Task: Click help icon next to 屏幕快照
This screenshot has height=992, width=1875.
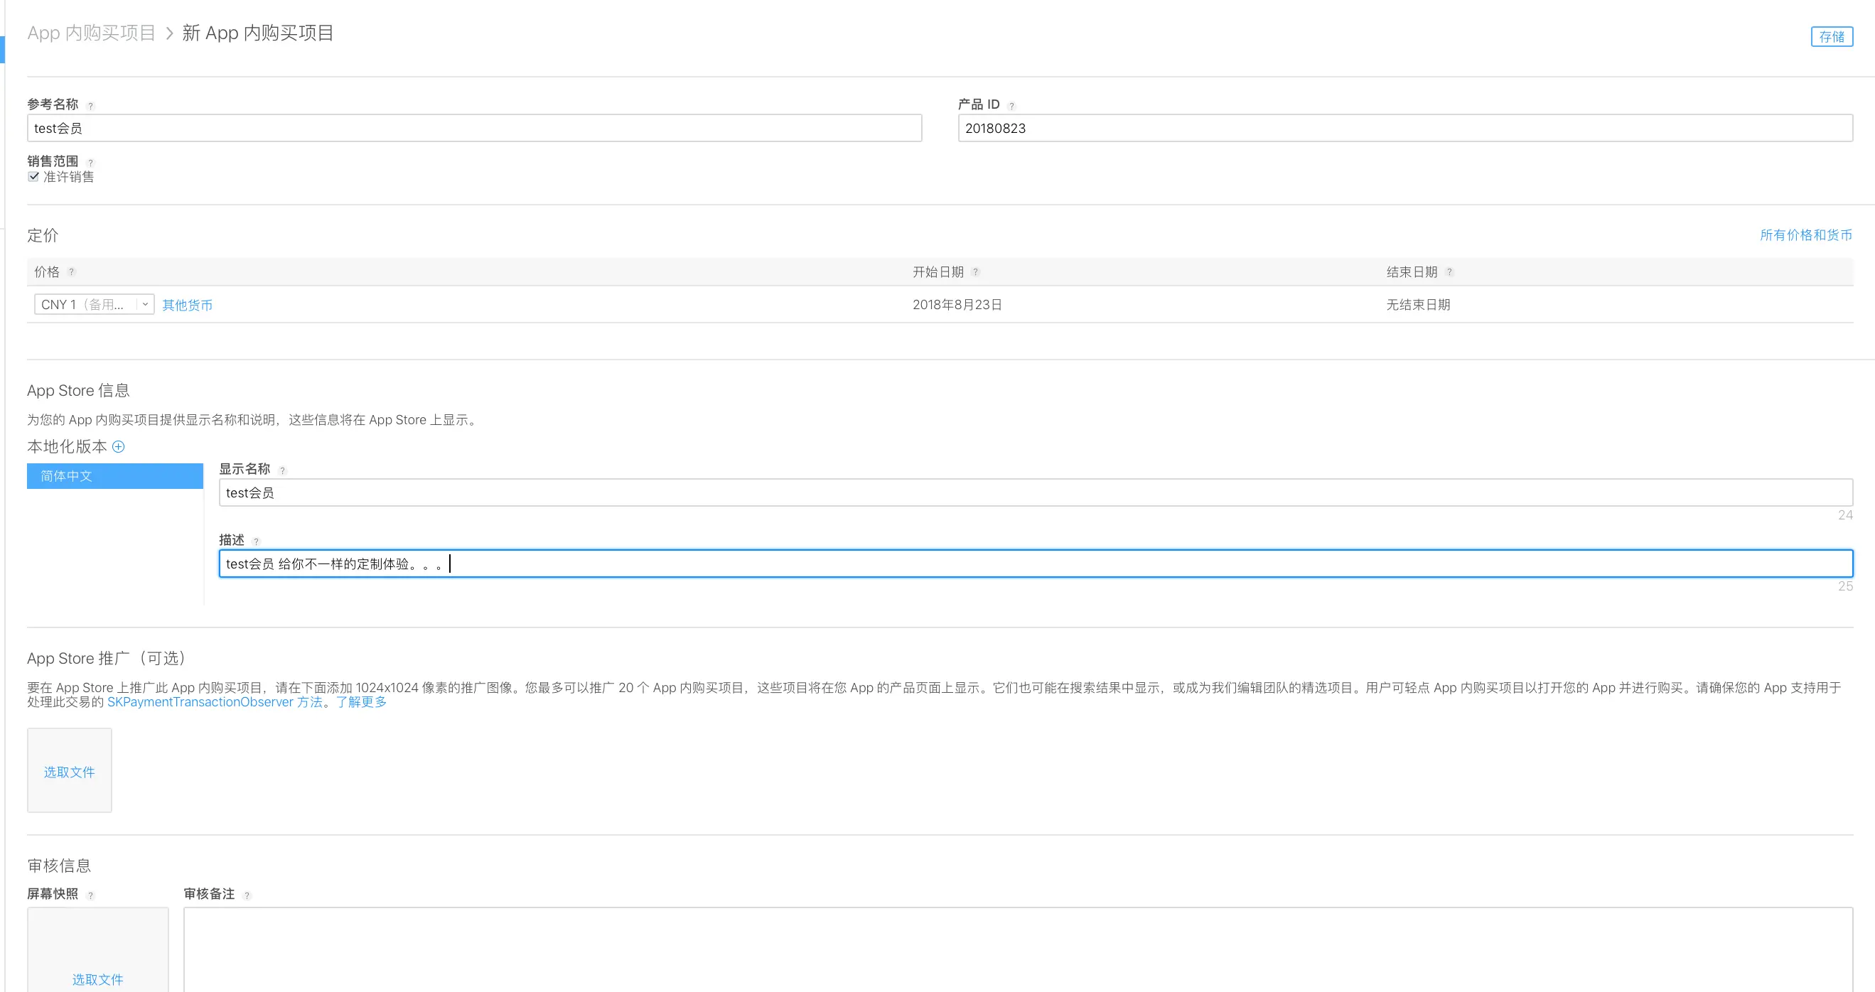Action: pyautogui.click(x=90, y=895)
